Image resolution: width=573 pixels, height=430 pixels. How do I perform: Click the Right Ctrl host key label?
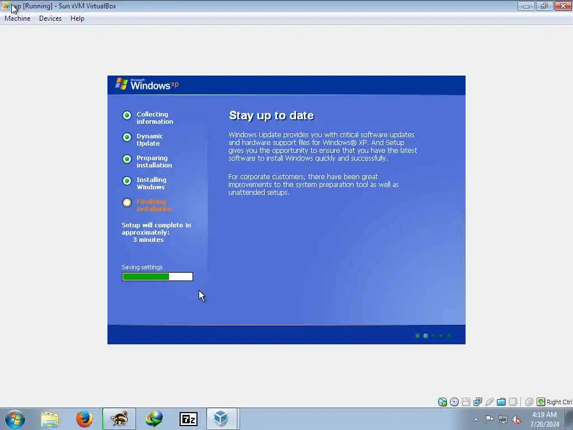[x=559, y=402]
